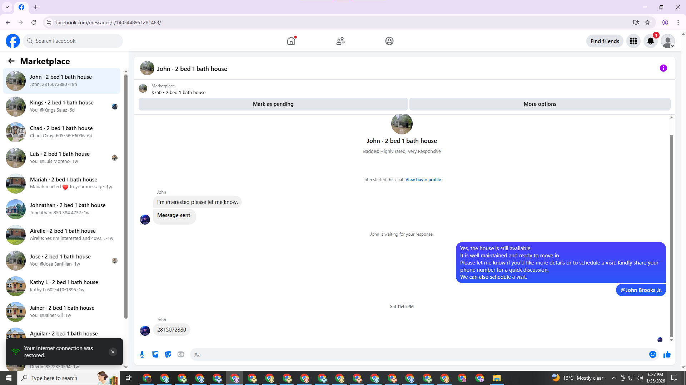Screen dimensions: 686x385
Task: Click the 'I'm interested please let me know.' message
Action: (198, 202)
